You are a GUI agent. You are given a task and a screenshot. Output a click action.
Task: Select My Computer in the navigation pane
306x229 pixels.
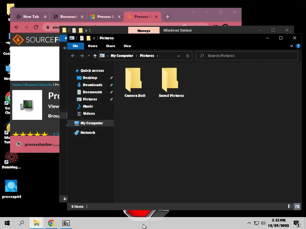click(x=90, y=123)
